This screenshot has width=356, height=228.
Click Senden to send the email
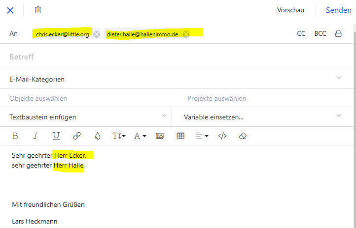338,10
